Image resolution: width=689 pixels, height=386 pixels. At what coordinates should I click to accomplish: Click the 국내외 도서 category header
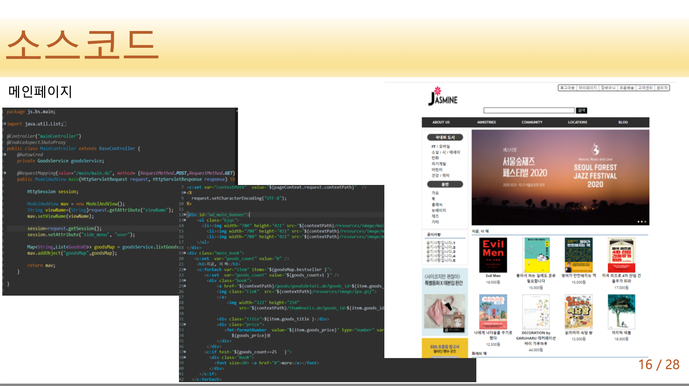tap(445, 137)
